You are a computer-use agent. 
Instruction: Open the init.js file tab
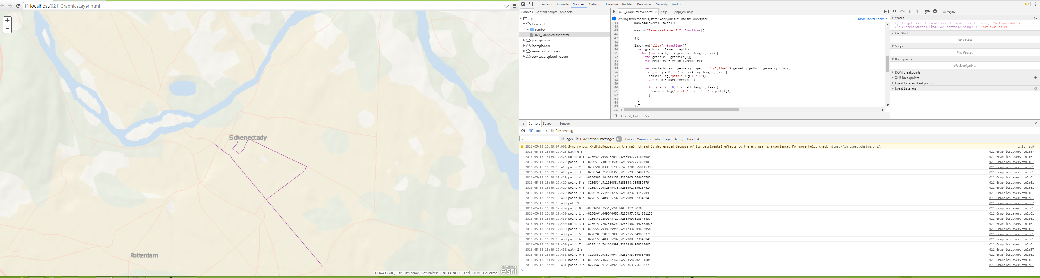(x=664, y=12)
